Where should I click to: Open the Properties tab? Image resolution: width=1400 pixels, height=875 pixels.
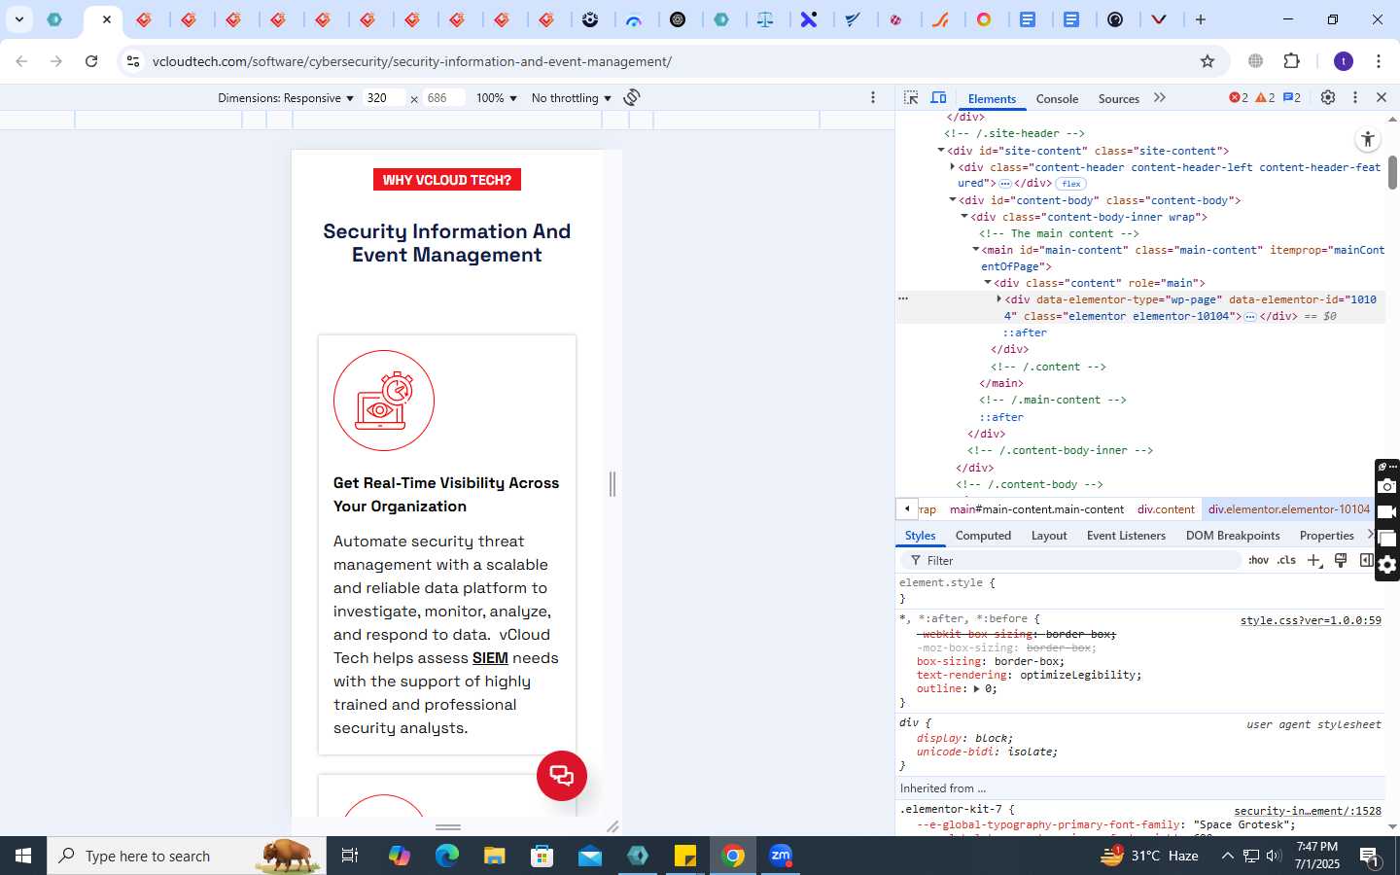coord(1326,536)
